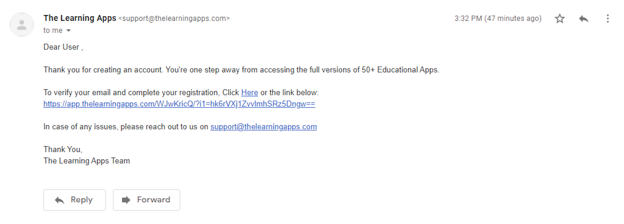This screenshot has height=224, width=624.
Task: Open the full app.thelearningapps.com verification URL
Action: [179, 104]
